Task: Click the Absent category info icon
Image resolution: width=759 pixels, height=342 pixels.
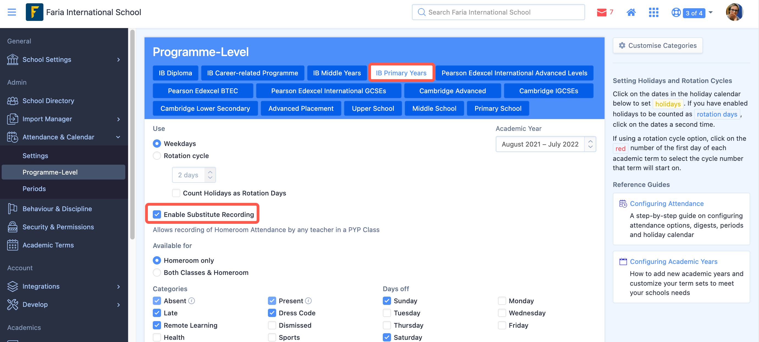Action: pyautogui.click(x=192, y=301)
